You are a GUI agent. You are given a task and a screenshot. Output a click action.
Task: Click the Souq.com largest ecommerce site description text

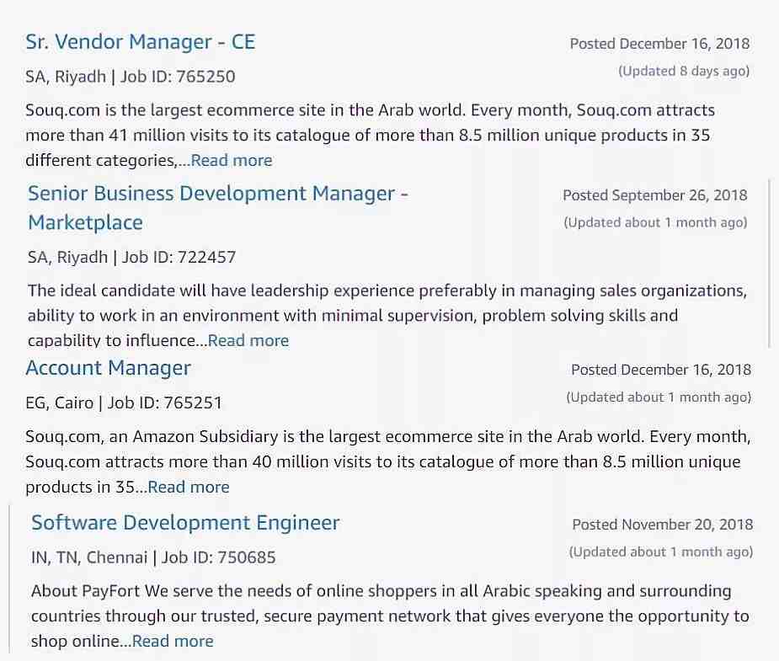(370, 135)
